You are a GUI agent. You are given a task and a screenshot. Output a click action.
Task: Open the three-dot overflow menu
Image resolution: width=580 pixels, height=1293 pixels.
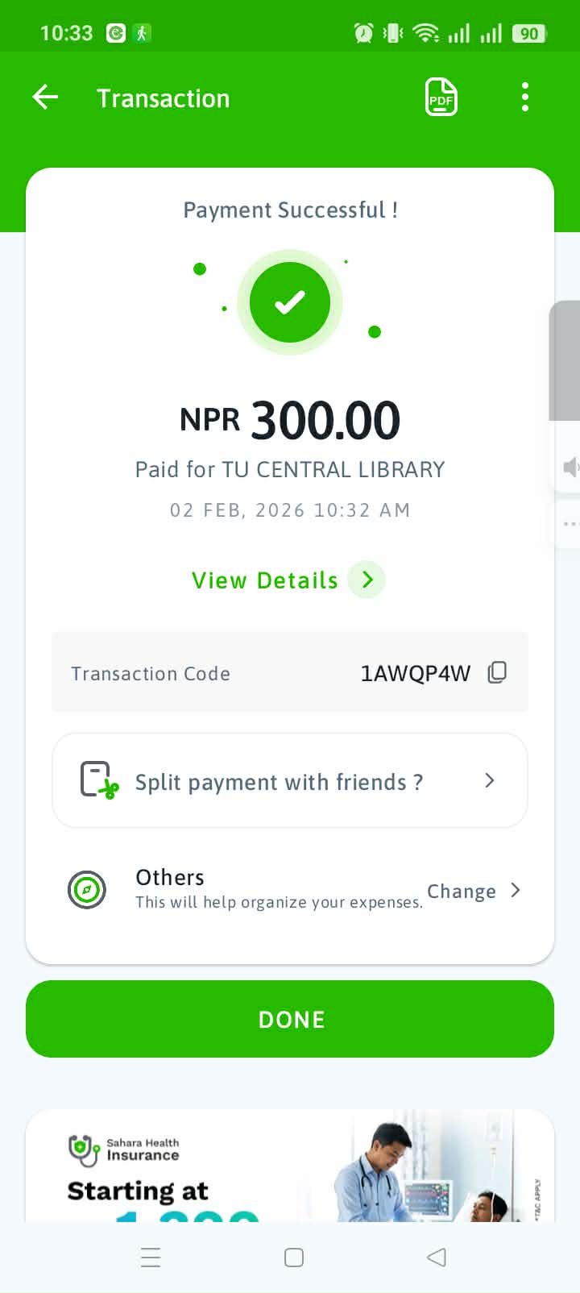(x=524, y=98)
